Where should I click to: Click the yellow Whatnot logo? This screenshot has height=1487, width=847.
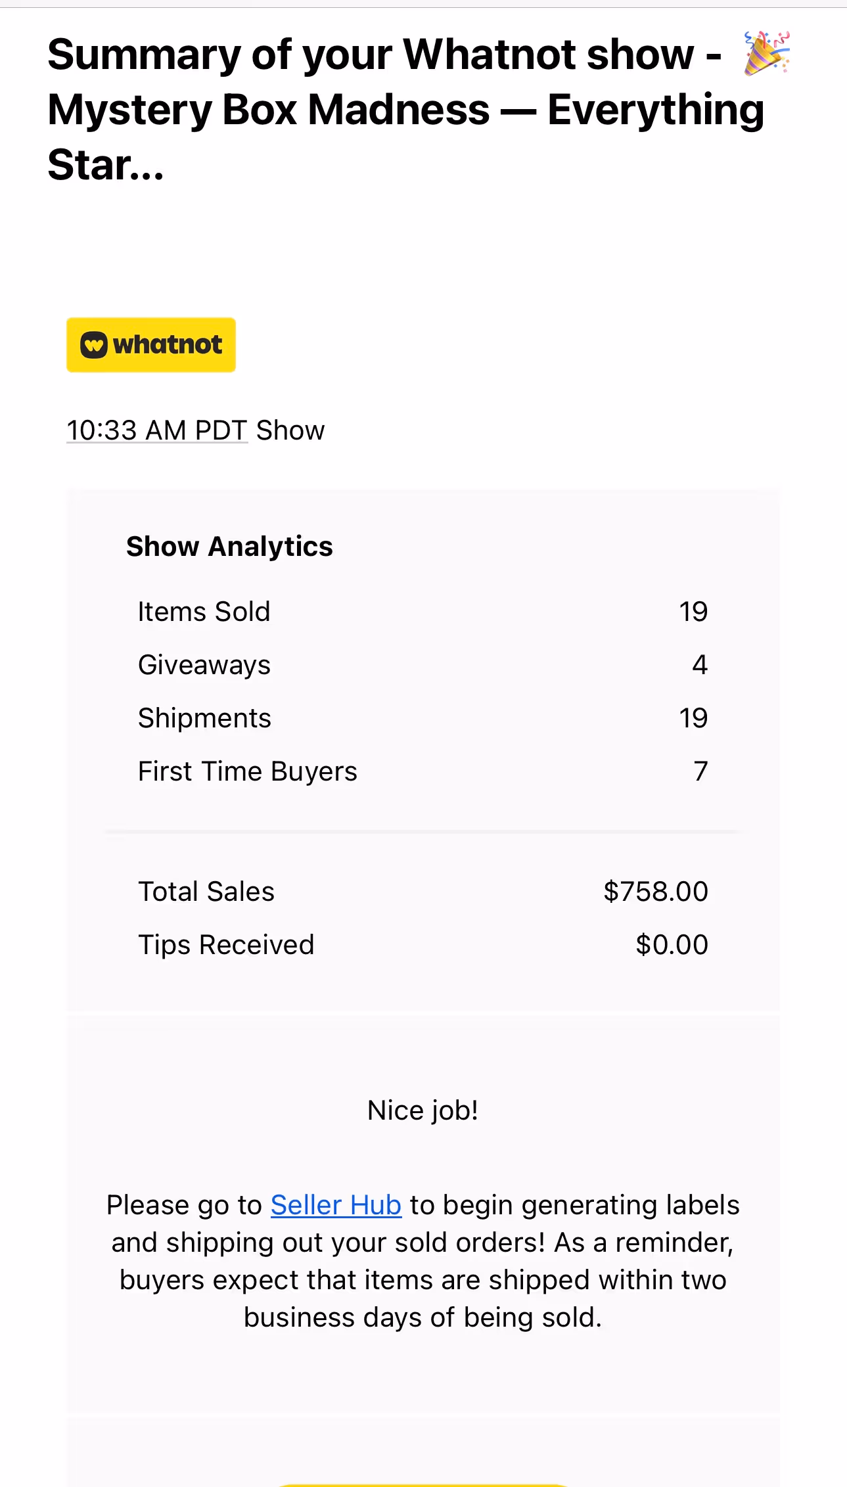pyautogui.click(x=151, y=345)
